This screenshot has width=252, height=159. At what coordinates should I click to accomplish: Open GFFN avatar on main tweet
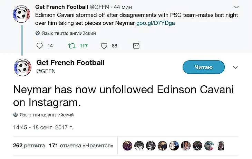pyautogui.click(x=22, y=67)
